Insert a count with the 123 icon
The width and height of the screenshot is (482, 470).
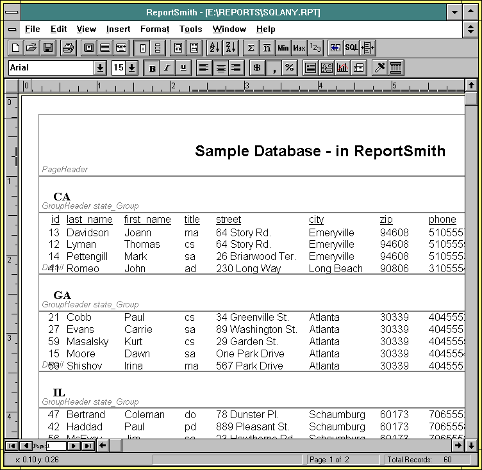point(315,48)
